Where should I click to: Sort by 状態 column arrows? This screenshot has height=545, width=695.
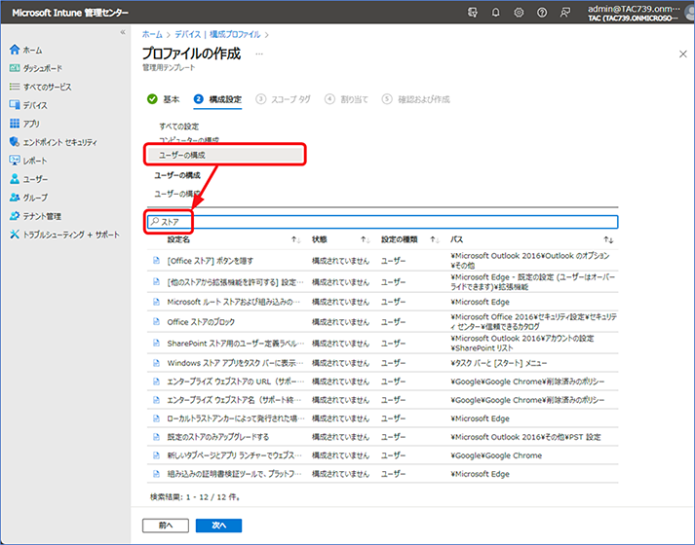[x=366, y=239]
